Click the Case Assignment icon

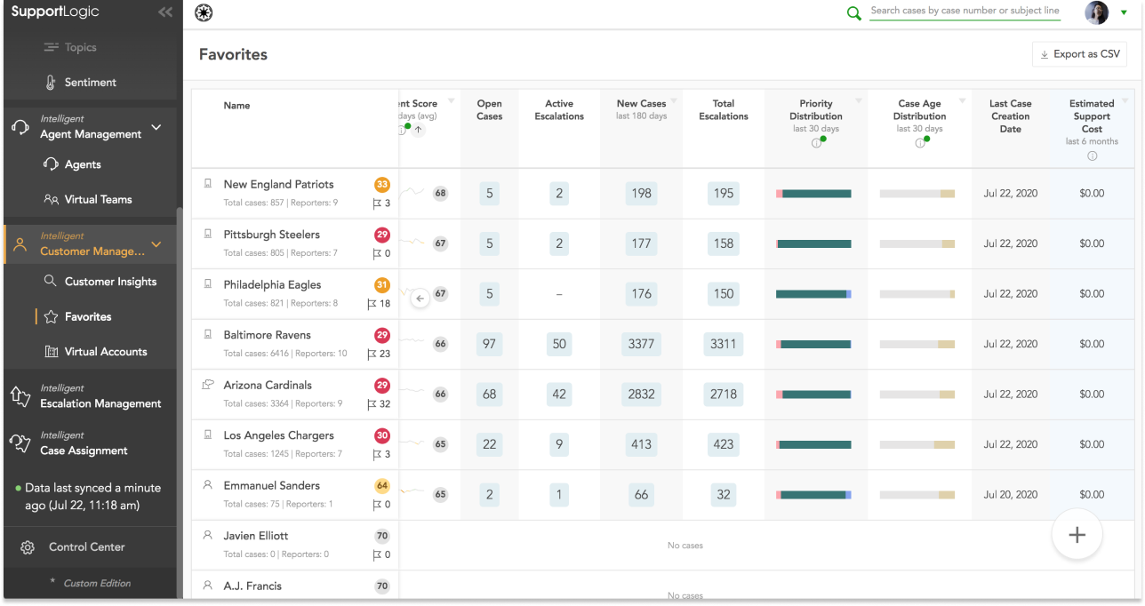click(x=20, y=443)
